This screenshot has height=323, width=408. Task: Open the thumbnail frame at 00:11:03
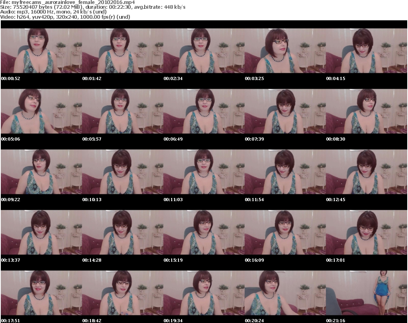(x=204, y=172)
